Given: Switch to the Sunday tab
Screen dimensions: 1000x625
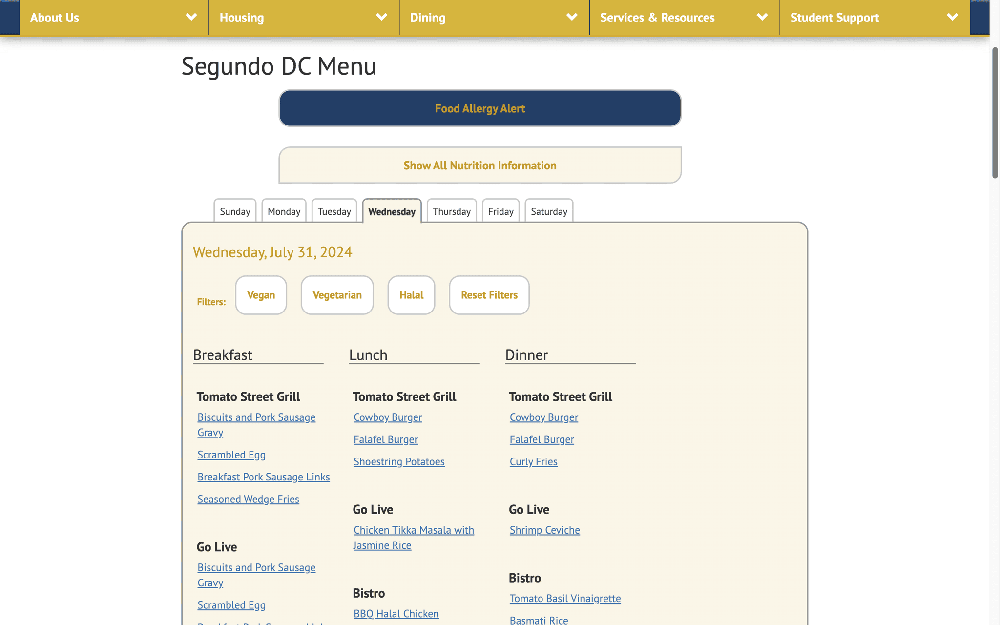Looking at the screenshot, I should coord(235,211).
